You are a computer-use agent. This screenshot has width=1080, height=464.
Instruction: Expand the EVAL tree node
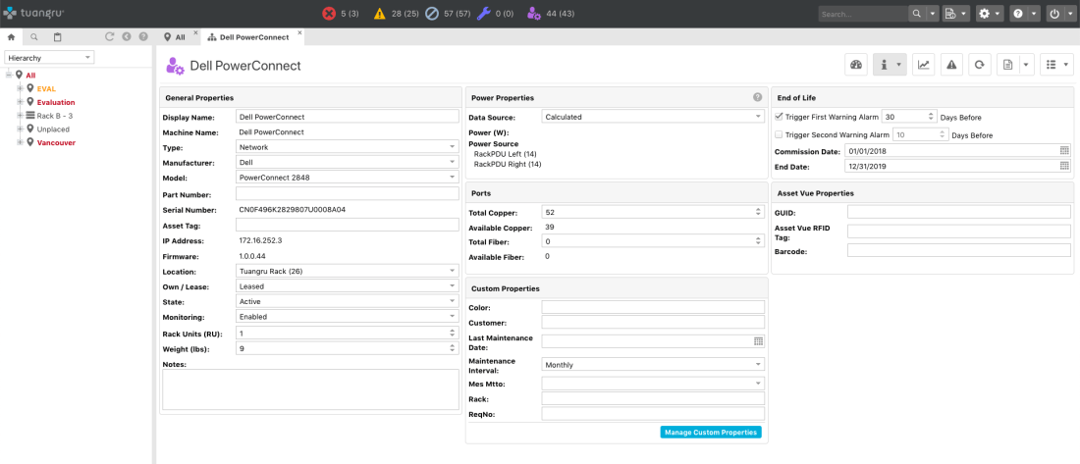(21, 89)
